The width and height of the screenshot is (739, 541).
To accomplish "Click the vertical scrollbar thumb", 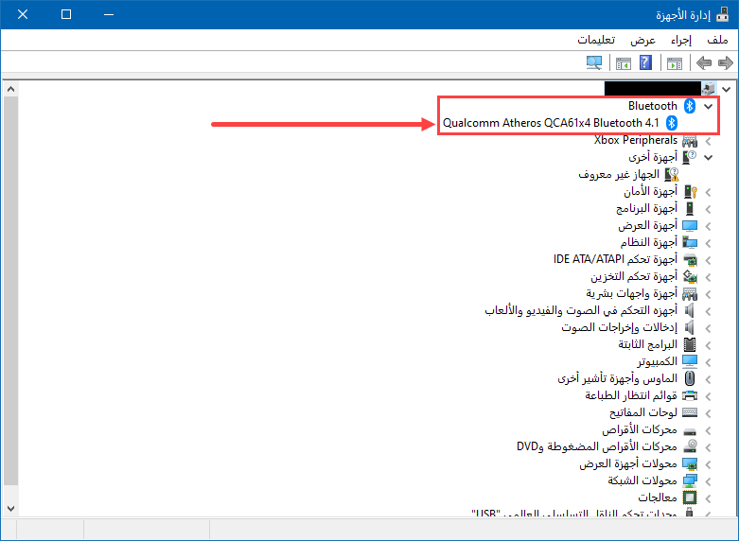I will point(10,290).
